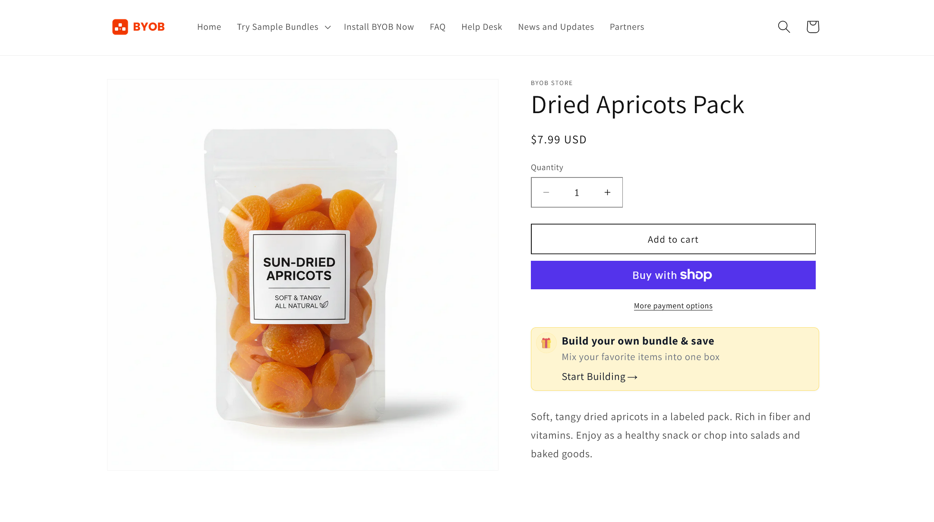The image size is (934, 522).
Task: Click the dried apricots product image
Action: point(303,275)
